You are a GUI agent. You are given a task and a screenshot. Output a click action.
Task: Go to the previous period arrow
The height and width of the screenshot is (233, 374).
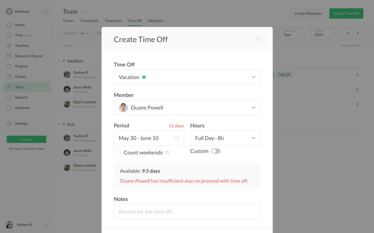click(x=348, y=33)
